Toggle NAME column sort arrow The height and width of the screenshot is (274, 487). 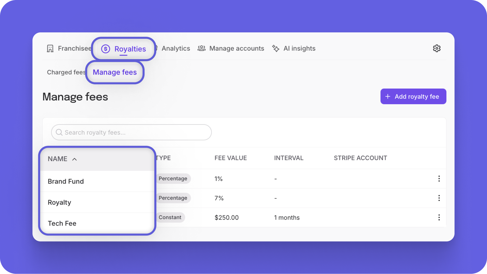tap(74, 159)
